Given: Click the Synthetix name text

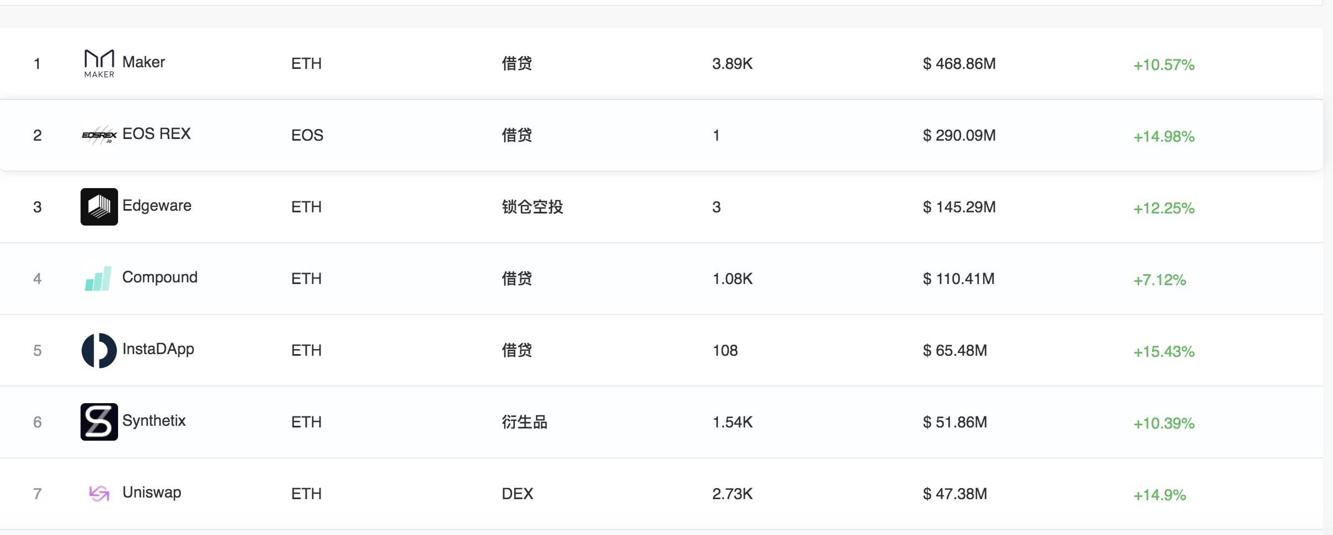Looking at the screenshot, I should click(x=154, y=421).
